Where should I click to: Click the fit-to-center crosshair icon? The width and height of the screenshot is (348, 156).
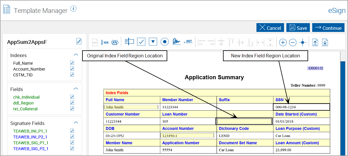[x=303, y=42]
